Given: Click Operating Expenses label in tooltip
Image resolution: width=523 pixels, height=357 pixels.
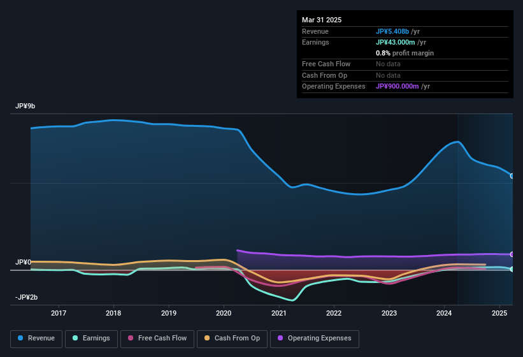Looking at the screenshot, I should tap(334, 87).
